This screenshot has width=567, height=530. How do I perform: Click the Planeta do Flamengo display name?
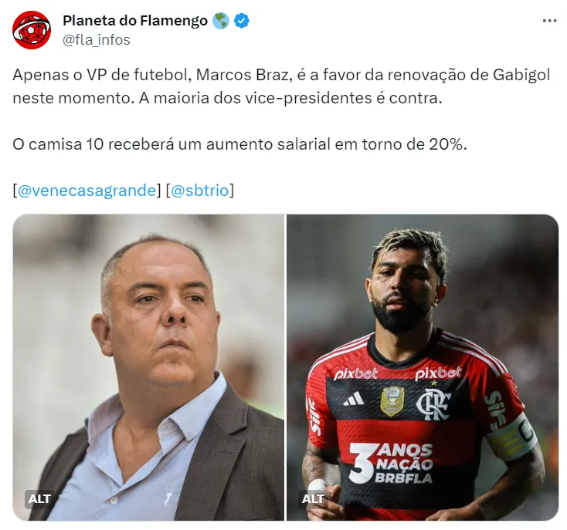coord(135,21)
